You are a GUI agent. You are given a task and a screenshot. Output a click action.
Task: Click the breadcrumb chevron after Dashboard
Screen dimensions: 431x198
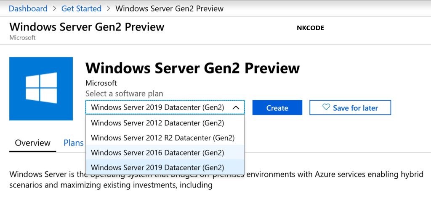click(x=55, y=8)
